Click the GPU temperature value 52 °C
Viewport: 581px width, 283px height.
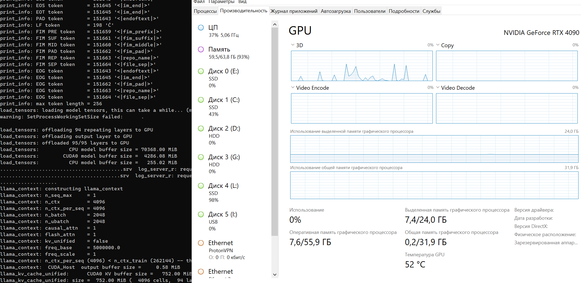pyautogui.click(x=415, y=264)
